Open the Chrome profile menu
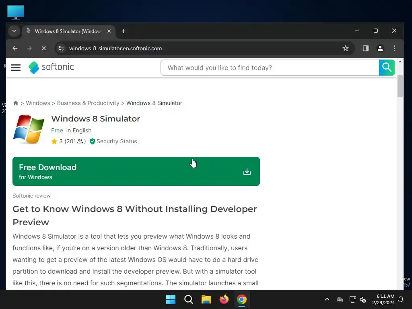412x309 pixels. pyautogui.click(x=380, y=48)
